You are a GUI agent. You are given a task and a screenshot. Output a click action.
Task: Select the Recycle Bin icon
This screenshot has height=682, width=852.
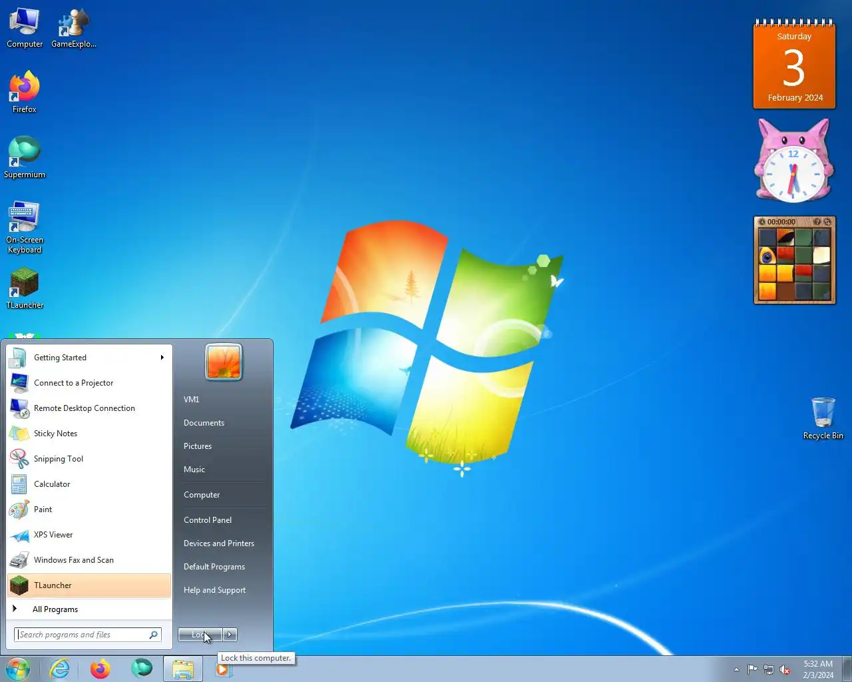point(823,418)
